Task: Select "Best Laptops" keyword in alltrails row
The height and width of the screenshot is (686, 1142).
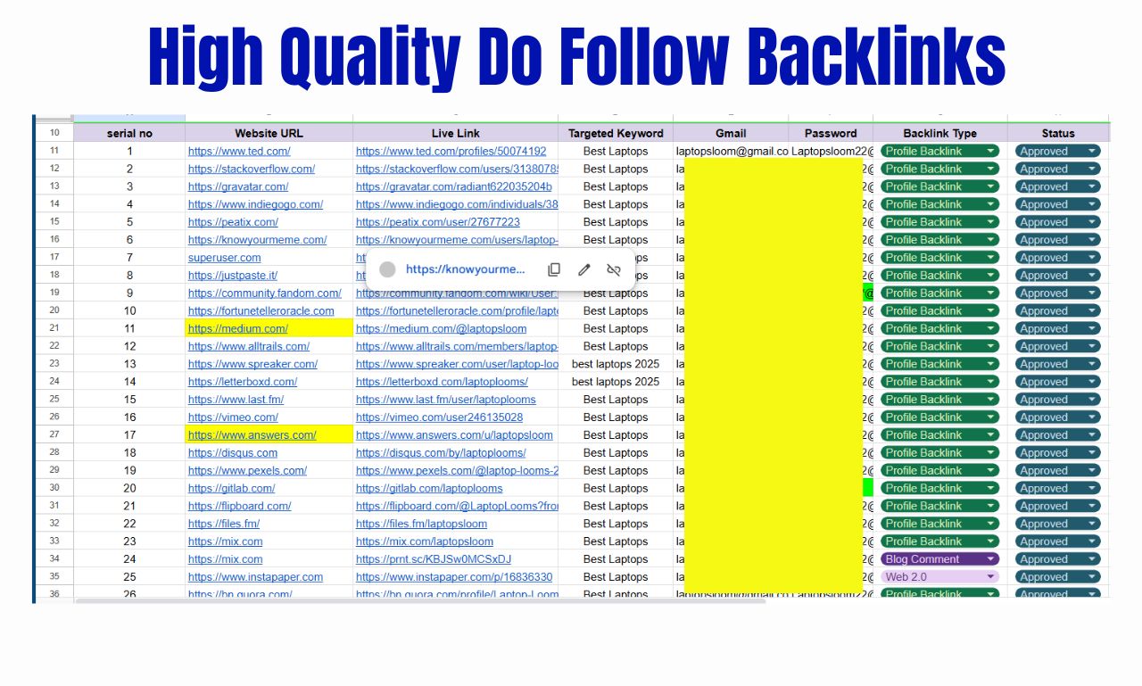Action: coord(616,346)
